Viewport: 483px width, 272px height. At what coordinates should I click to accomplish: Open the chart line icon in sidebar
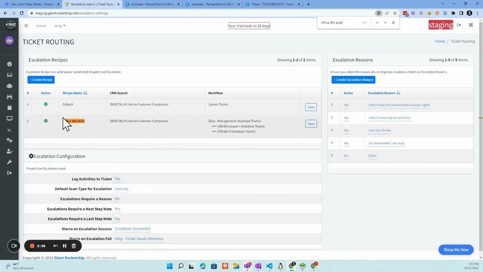coord(9,130)
